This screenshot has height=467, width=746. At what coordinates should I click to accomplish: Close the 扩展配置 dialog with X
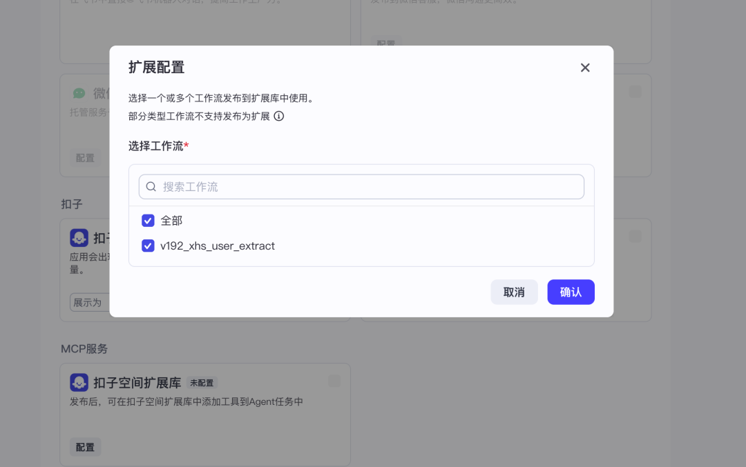point(585,68)
